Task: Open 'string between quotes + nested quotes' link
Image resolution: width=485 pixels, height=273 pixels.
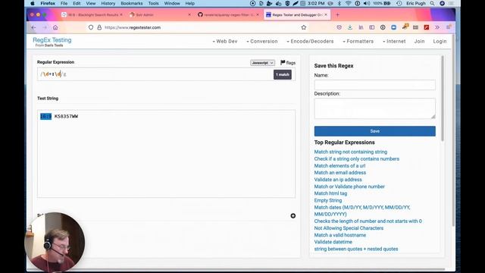Action: click(x=356, y=249)
